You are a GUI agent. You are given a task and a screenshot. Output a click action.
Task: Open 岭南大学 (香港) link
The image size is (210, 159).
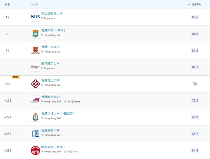coord(53,147)
